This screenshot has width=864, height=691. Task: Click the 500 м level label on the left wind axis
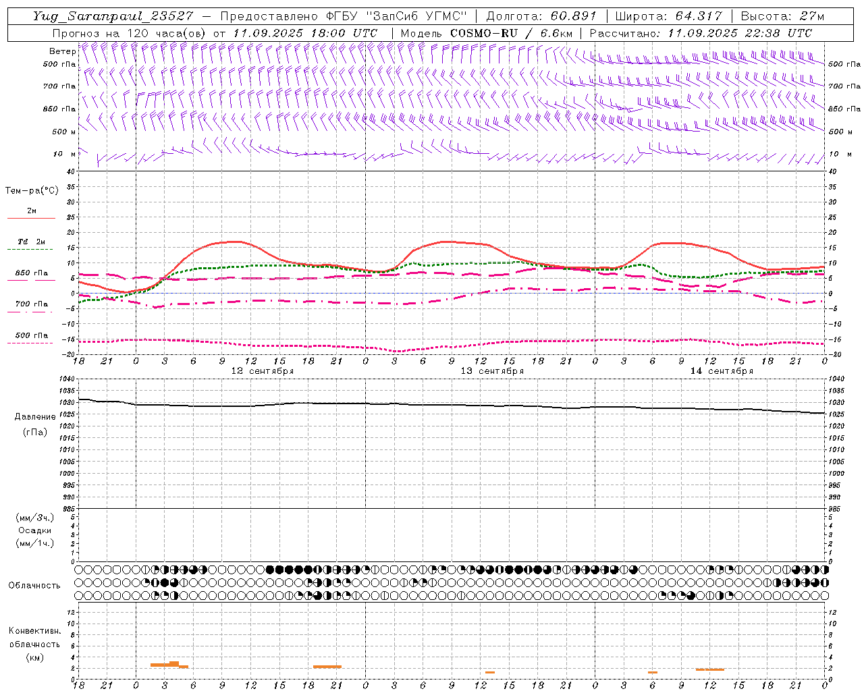[65, 132]
